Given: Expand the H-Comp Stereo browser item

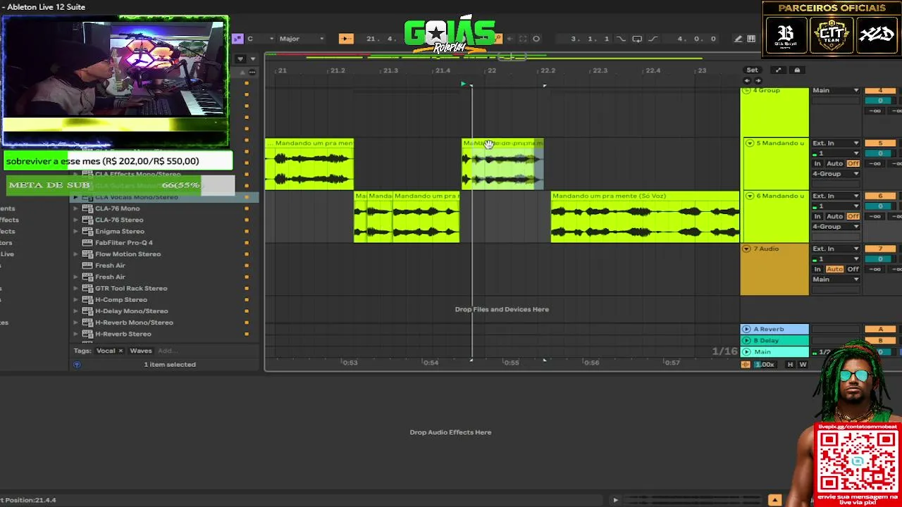Looking at the screenshot, I should 75,300.
